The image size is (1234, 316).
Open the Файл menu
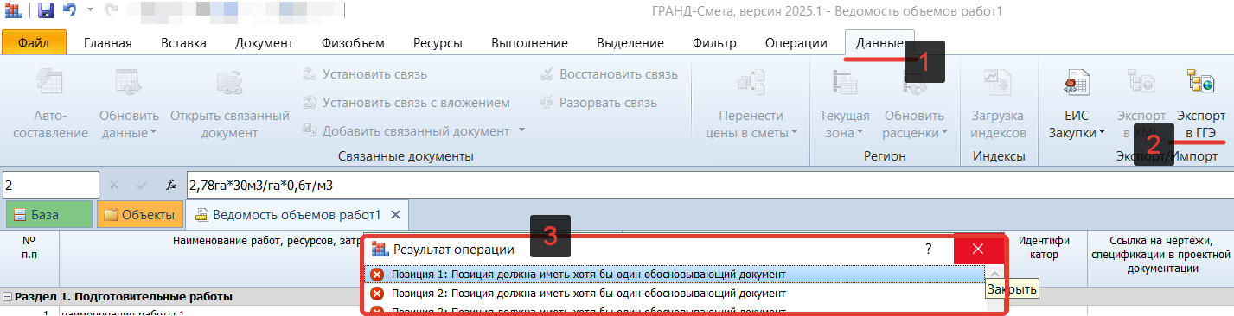pyautogui.click(x=34, y=43)
